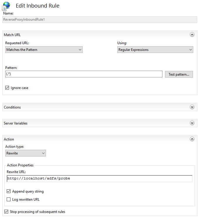Collapse the Match URL section chevron
This screenshot has width=209, height=219.
[192, 35]
